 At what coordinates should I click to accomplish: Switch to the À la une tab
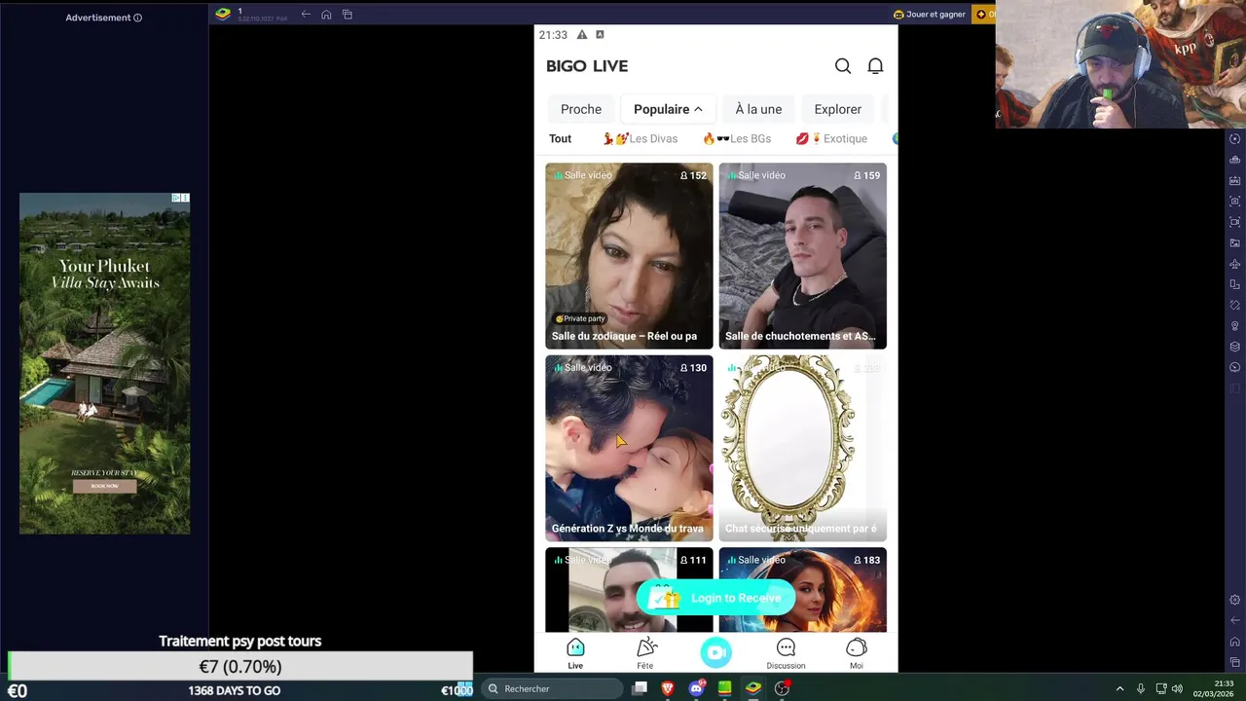758,109
